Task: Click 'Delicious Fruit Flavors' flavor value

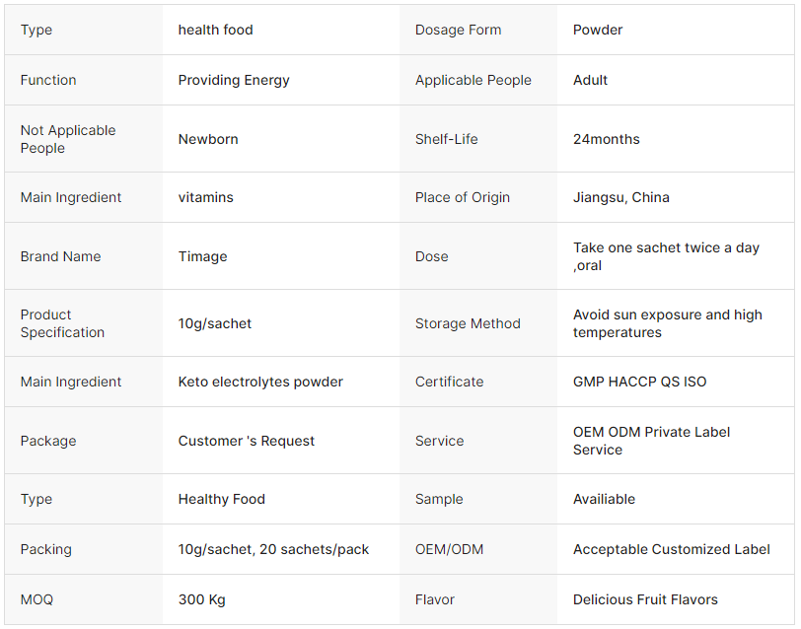Action: (x=645, y=599)
